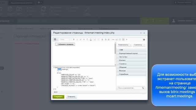
Task: Click the text alignment icon before the link icon
Action: [109, 39]
